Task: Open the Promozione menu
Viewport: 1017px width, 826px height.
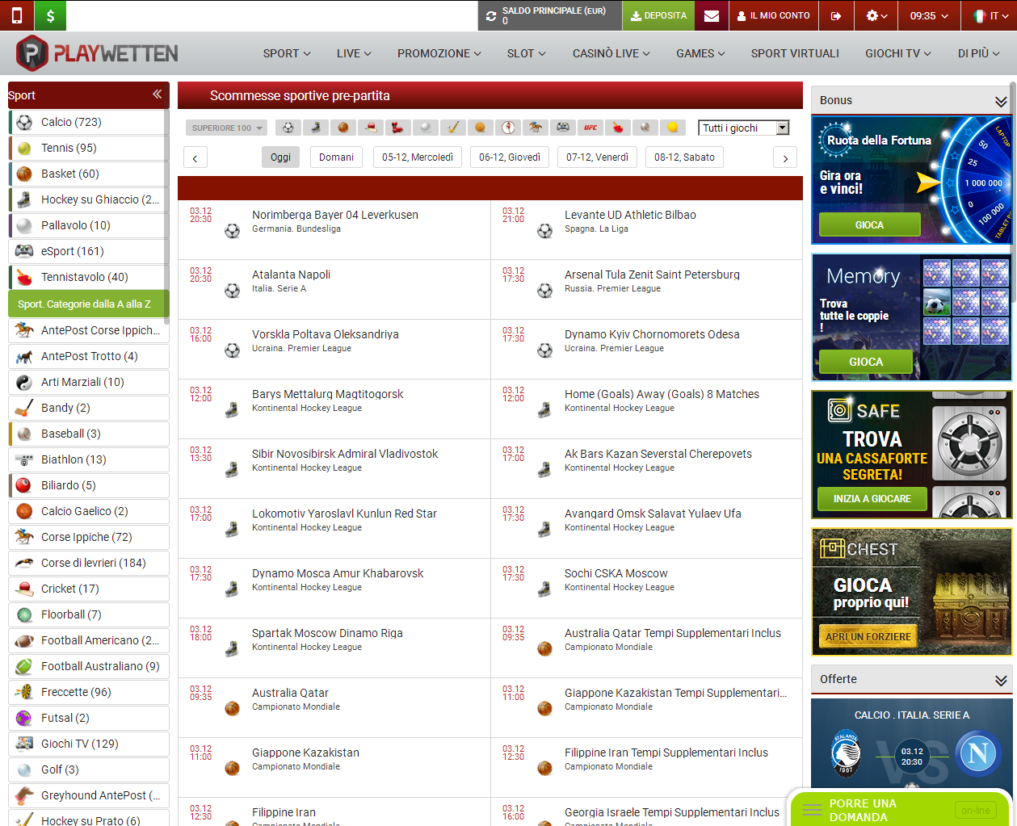Action: tap(439, 53)
